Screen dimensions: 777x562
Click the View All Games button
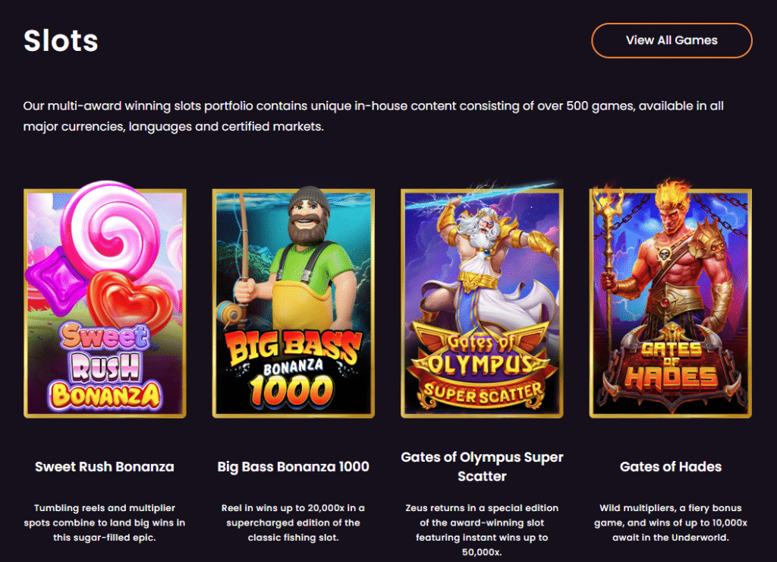672,40
